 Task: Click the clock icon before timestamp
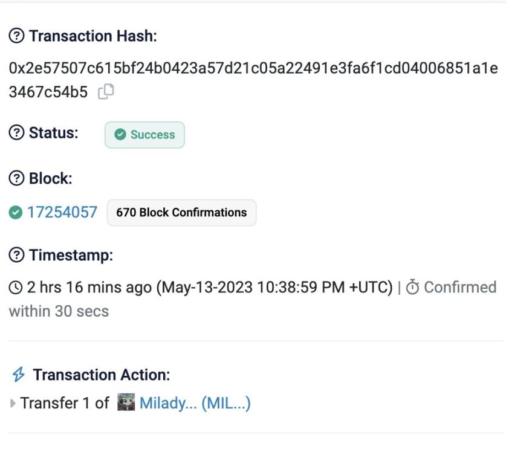pos(15,288)
